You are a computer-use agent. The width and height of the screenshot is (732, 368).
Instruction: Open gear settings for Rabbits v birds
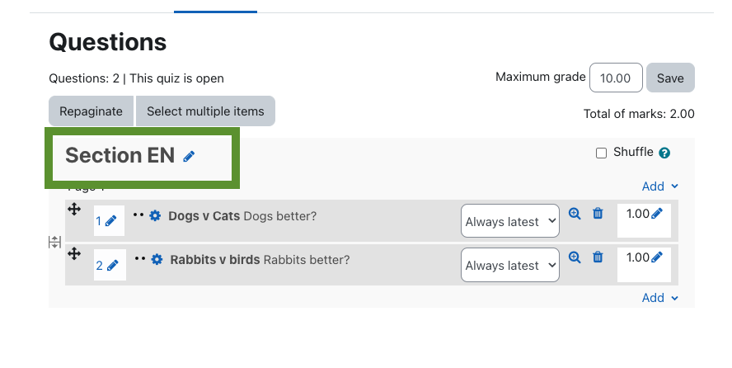[157, 259]
